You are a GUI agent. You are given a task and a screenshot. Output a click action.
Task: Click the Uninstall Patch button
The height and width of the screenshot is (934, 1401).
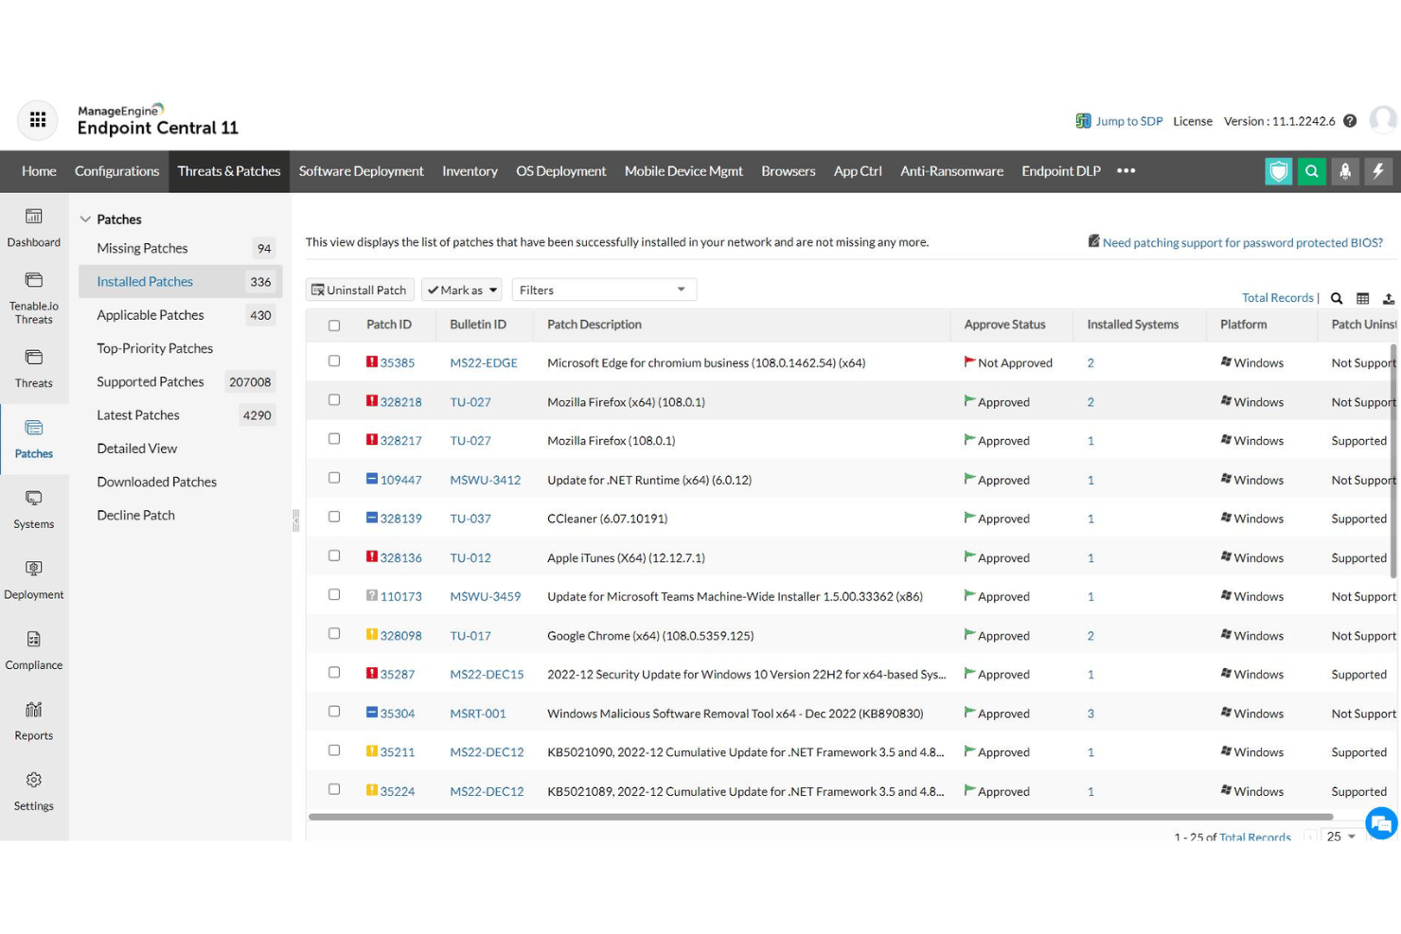(x=360, y=290)
